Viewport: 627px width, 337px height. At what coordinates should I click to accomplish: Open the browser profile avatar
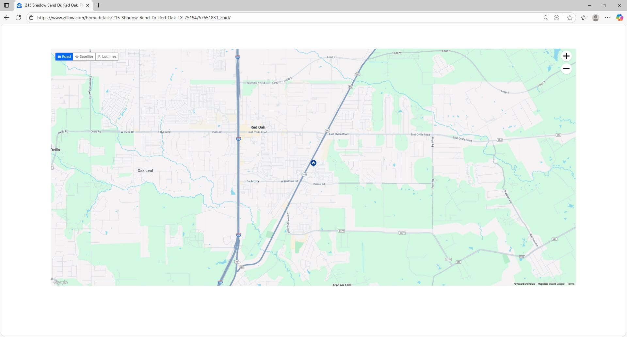tap(595, 18)
